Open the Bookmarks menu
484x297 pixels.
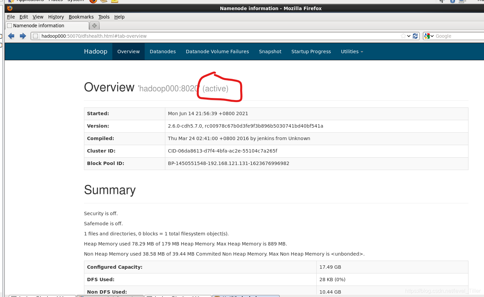pyautogui.click(x=81, y=17)
